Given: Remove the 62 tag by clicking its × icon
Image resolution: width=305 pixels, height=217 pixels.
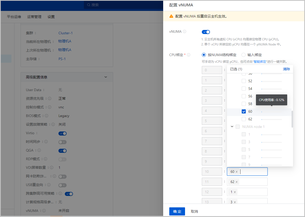Looking at the screenshot, I should pos(237,182).
